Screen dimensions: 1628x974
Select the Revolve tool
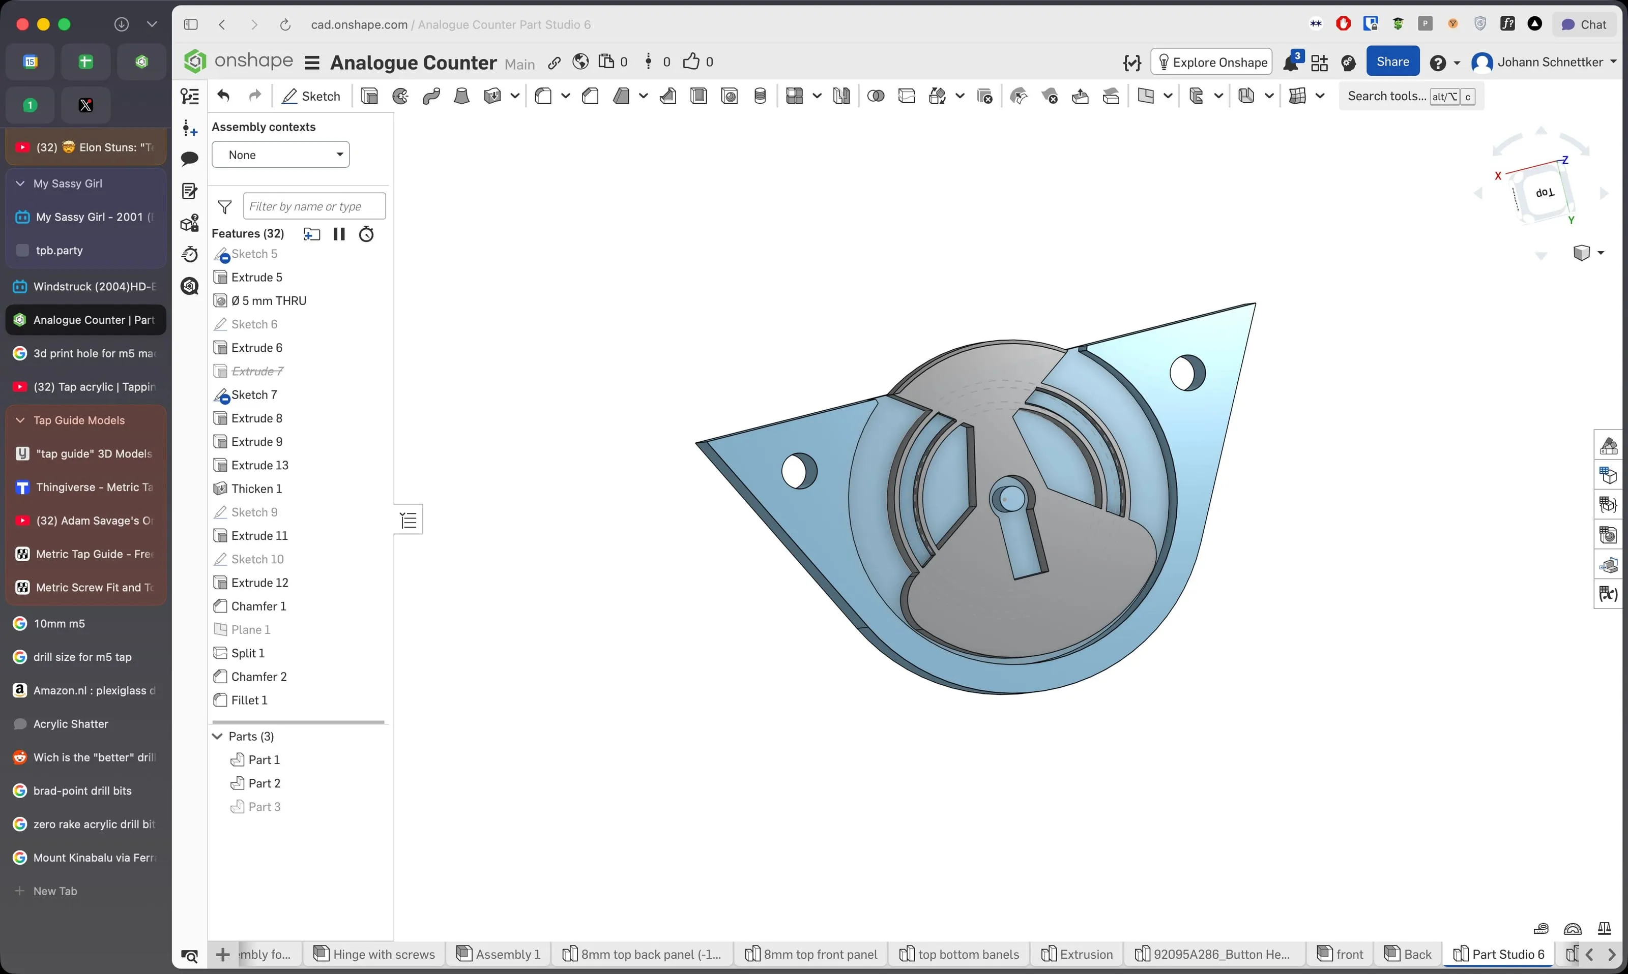point(400,97)
